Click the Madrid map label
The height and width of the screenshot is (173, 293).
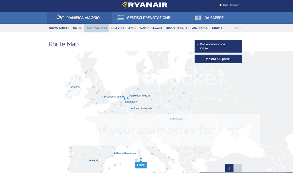pyautogui.click(x=95, y=160)
